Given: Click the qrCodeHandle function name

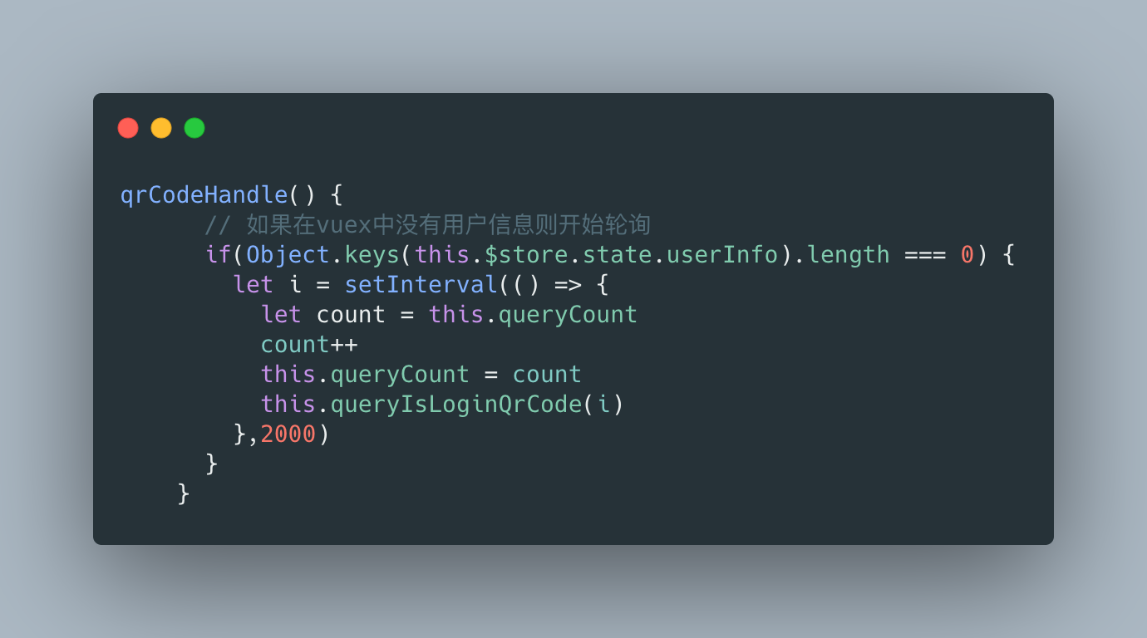Looking at the screenshot, I should 204,195.
